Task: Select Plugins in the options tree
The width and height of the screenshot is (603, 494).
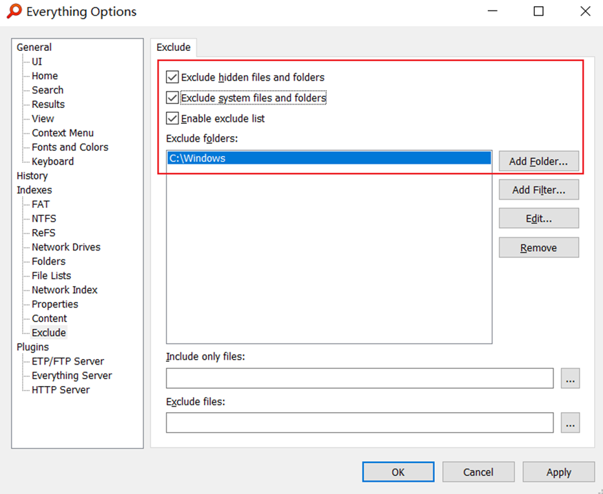Action: click(32, 347)
